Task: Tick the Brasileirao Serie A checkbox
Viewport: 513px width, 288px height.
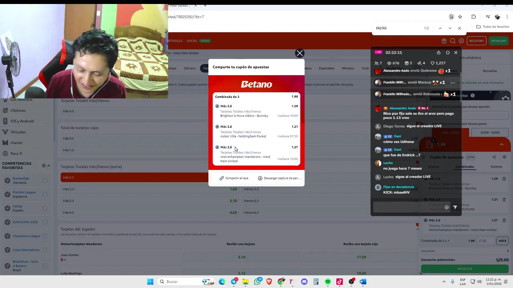Action: pyautogui.click(x=45, y=266)
